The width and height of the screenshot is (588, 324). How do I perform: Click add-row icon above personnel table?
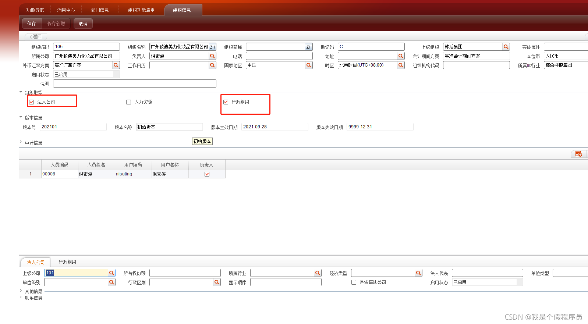[x=579, y=154]
